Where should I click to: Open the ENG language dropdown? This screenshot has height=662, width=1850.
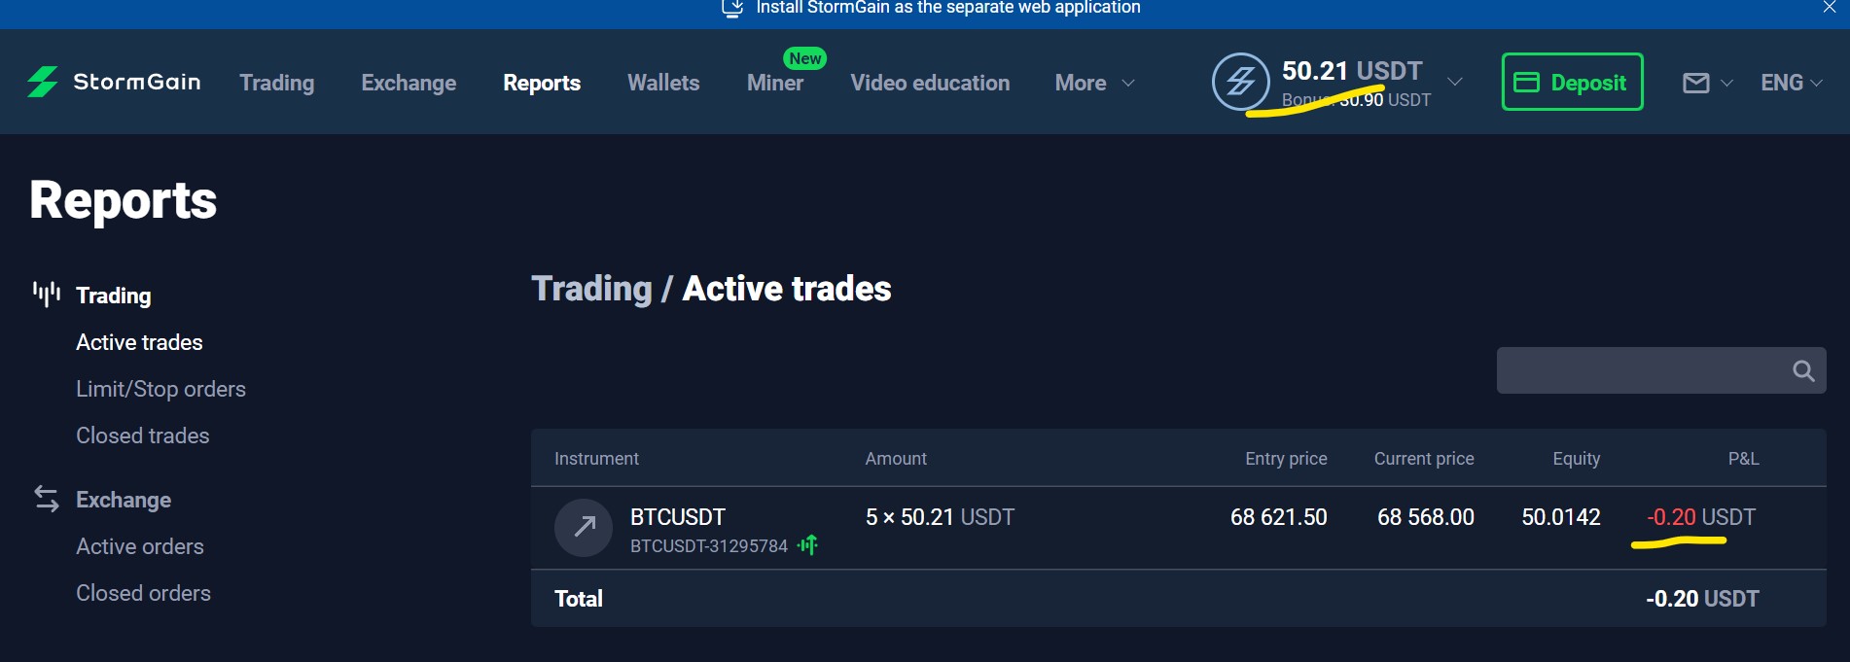coord(1791,84)
